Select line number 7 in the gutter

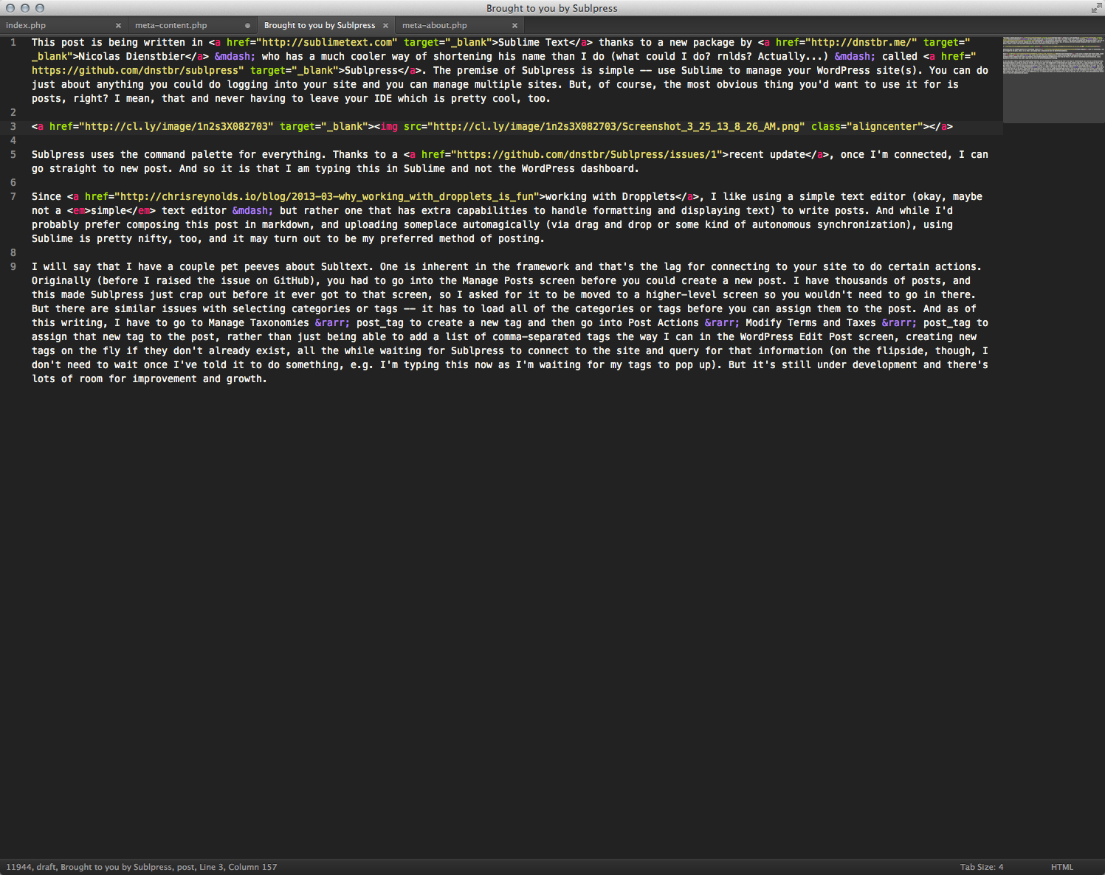tap(13, 197)
